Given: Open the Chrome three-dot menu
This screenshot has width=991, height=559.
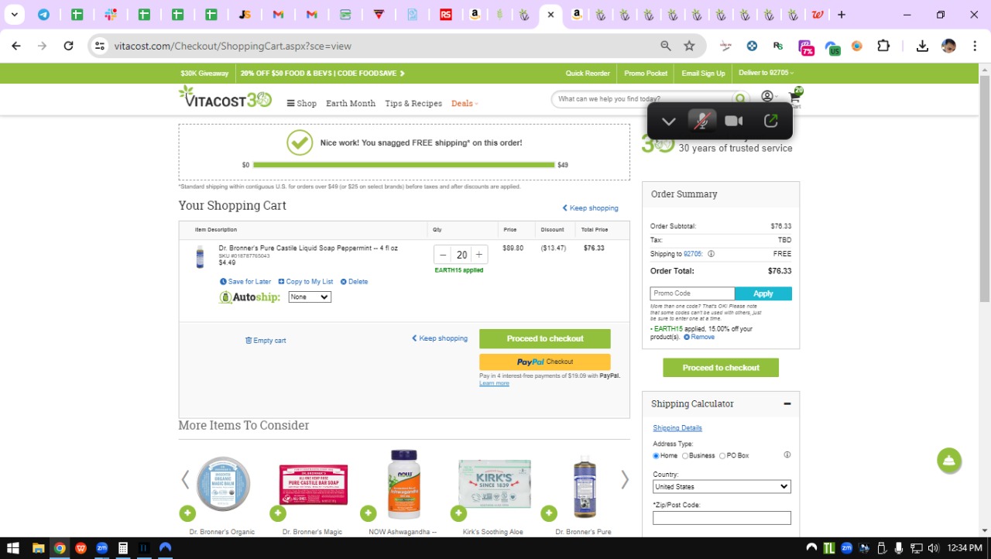Looking at the screenshot, I should [x=974, y=46].
